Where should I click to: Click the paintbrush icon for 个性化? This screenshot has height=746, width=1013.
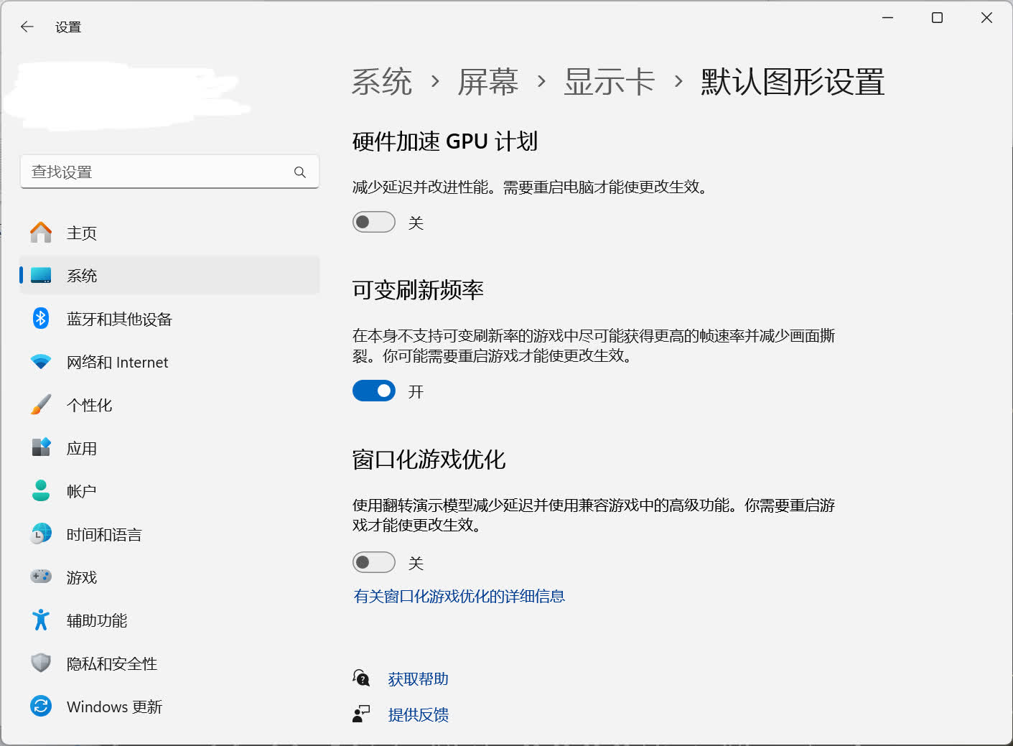click(41, 405)
